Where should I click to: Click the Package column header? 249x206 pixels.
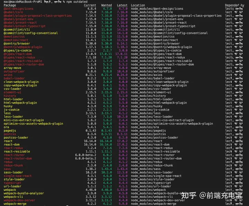pos(10,5)
